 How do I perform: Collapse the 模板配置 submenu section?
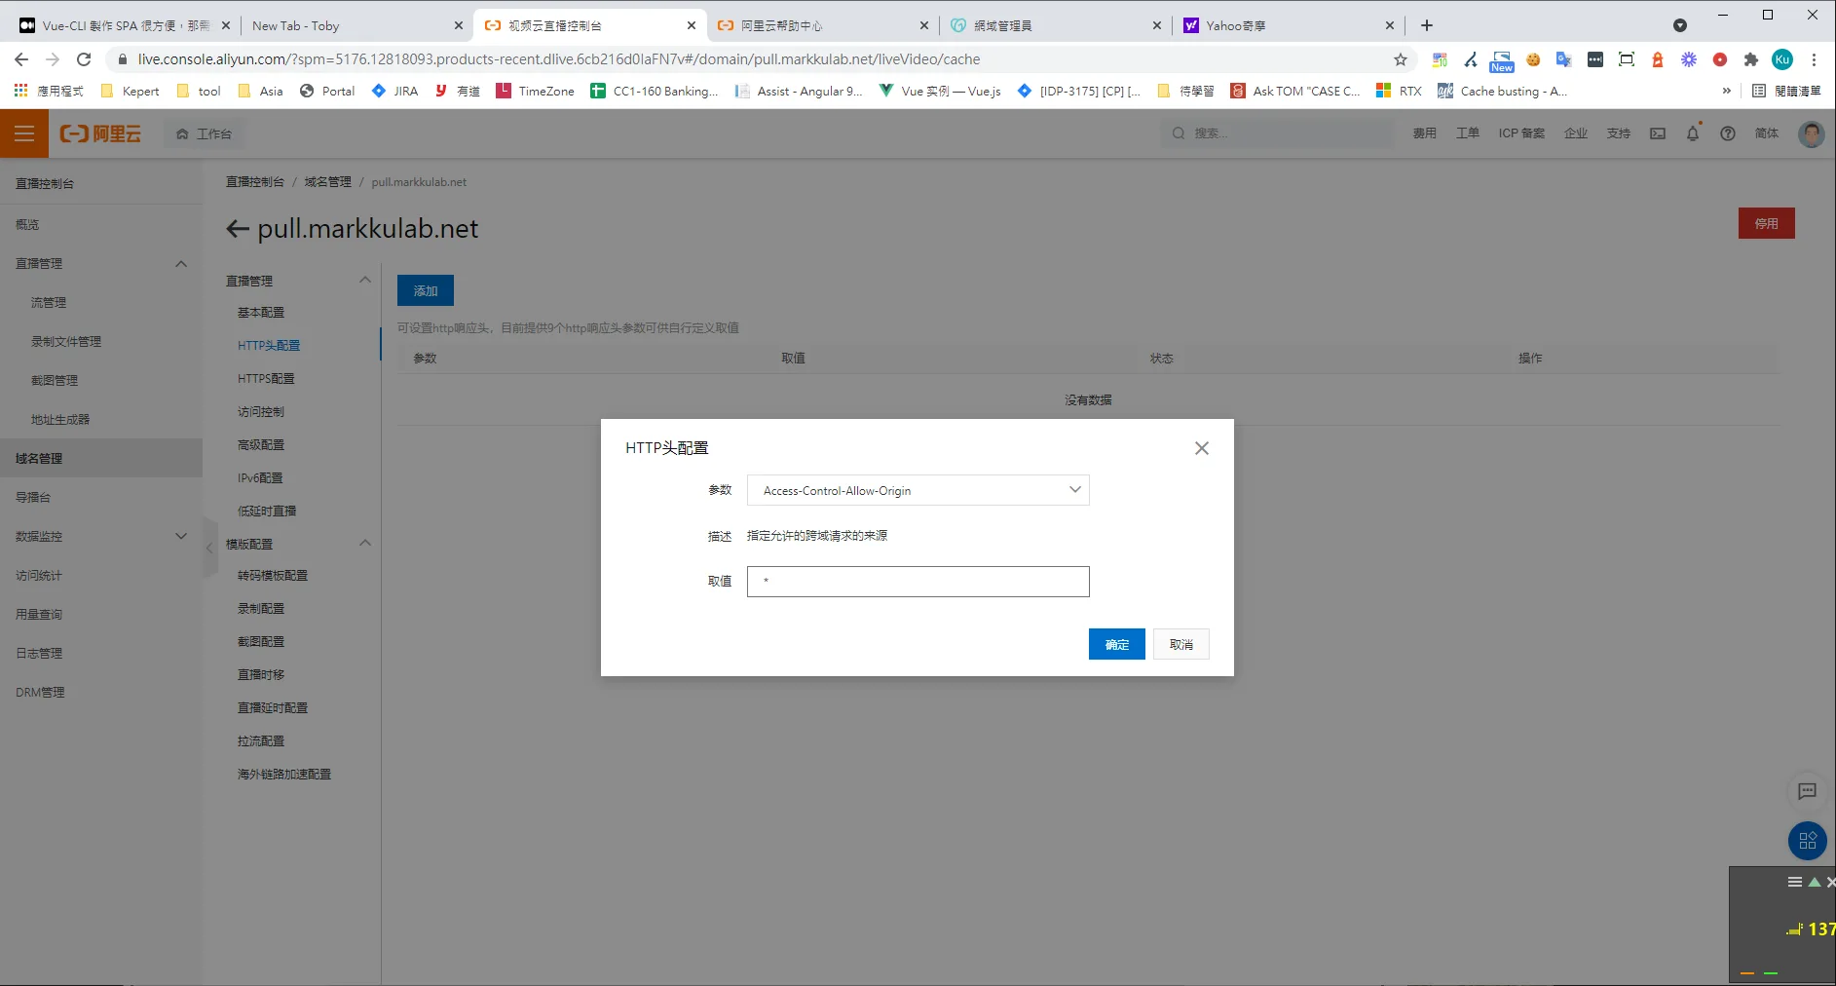click(365, 544)
